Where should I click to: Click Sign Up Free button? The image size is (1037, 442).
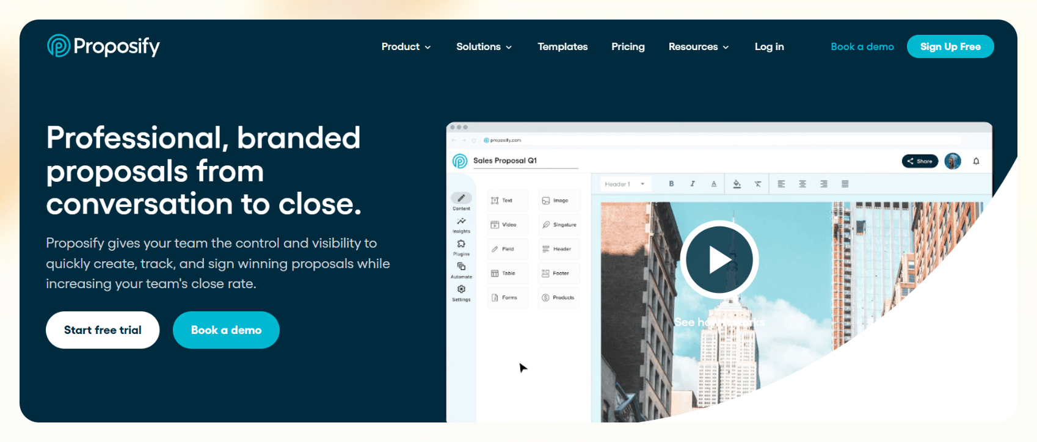tap(950, 46)
